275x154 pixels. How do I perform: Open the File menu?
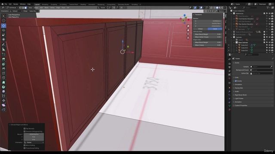6,4
